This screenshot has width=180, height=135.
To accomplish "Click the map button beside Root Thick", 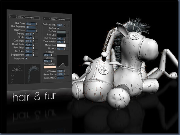I will click(x=36, y=48).
